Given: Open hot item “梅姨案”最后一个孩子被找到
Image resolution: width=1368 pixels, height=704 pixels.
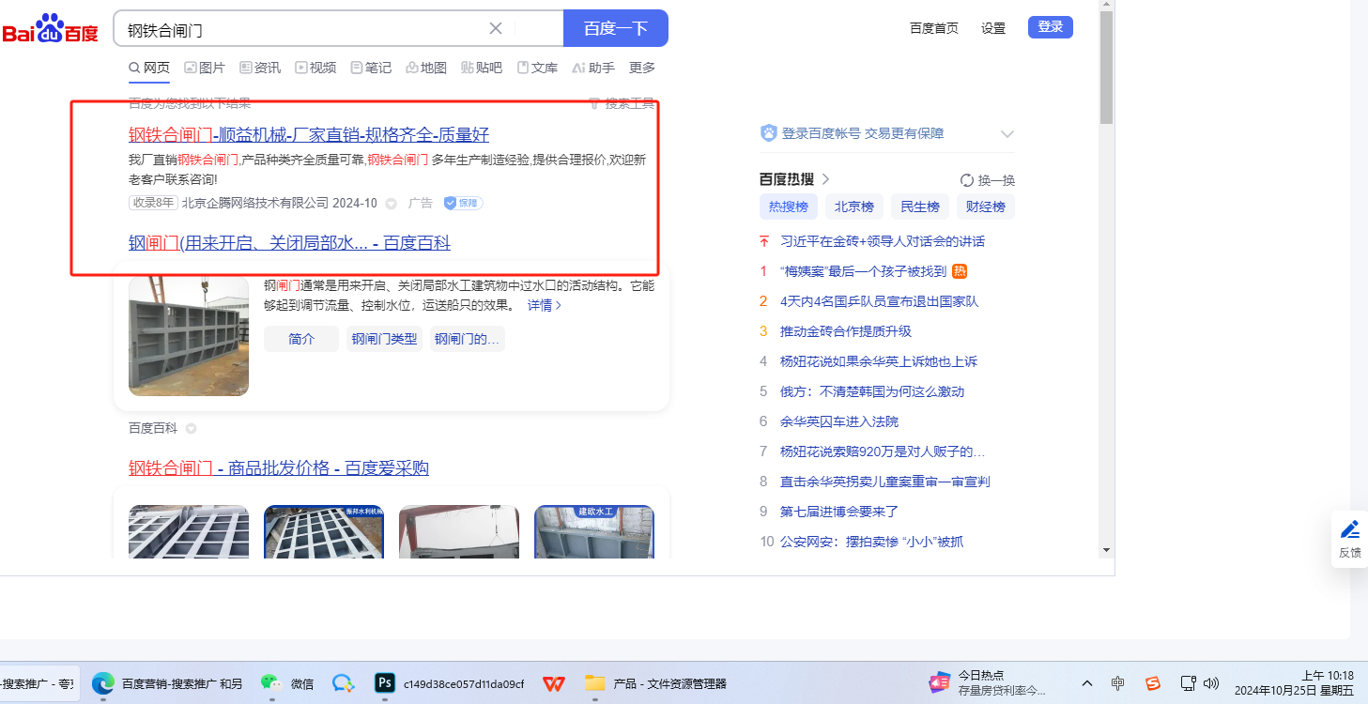Looking at the screenshot, I should 863,271.
